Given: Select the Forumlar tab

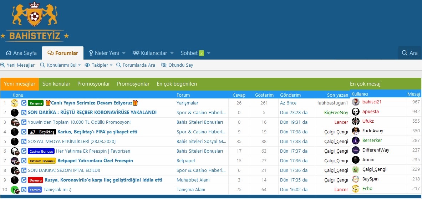Looking at the screenshot, I should (63, 53).
